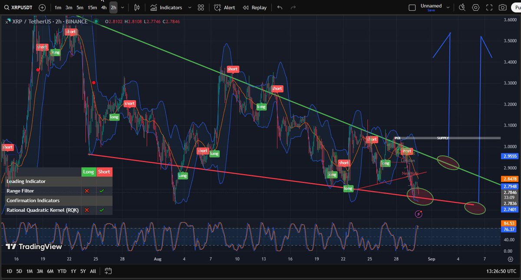Image resolution: width=521 pixels, height=280 pixels.
Task: Click the green market status dot
Action: pos(96,21)
